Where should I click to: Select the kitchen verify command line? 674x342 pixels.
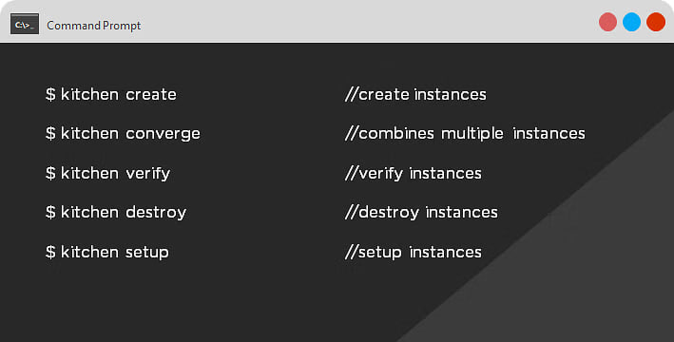pos(107,174)
